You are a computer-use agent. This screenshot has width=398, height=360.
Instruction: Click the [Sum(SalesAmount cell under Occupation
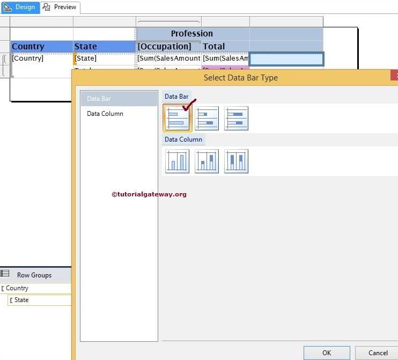tap(169, 58)
